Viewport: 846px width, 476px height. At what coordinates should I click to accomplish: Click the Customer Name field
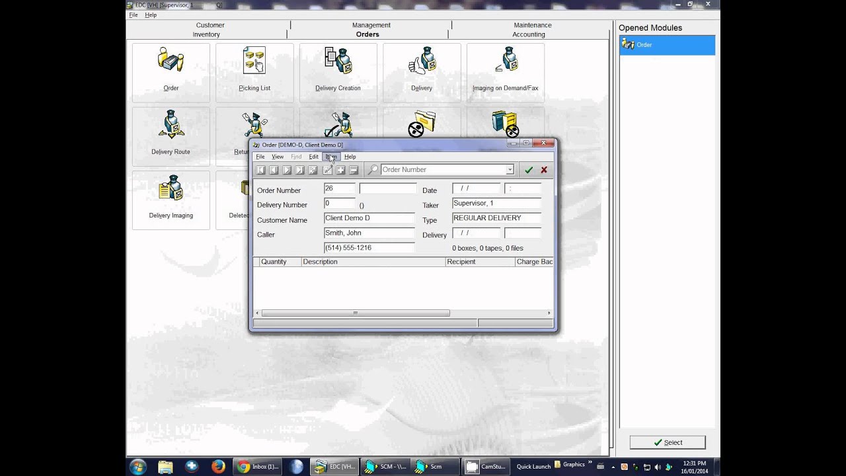[369, 218]
